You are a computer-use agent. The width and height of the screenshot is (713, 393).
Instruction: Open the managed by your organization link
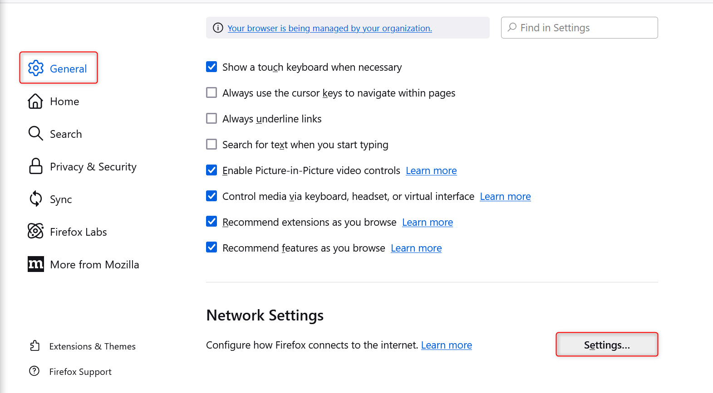point(329,28)
